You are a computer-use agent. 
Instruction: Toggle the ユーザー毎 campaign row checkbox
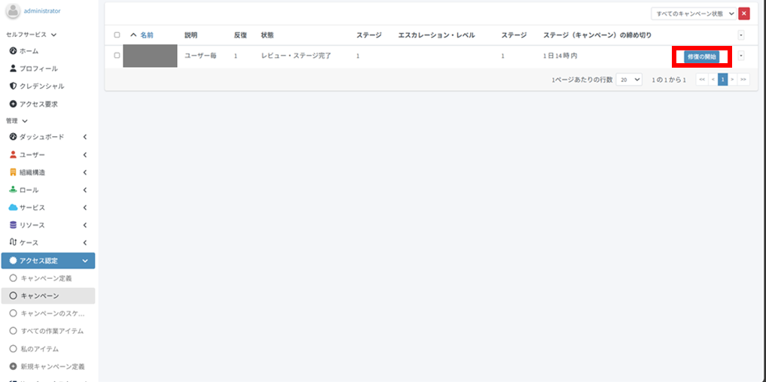tap(117, 56)
